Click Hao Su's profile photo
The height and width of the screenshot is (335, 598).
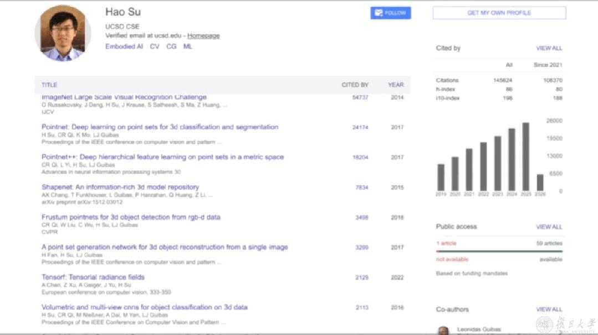(63, 33)
